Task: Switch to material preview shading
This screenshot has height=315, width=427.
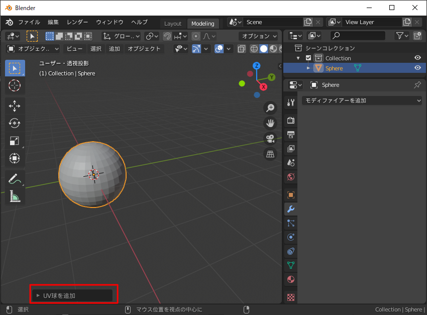Action: [273, 49]
